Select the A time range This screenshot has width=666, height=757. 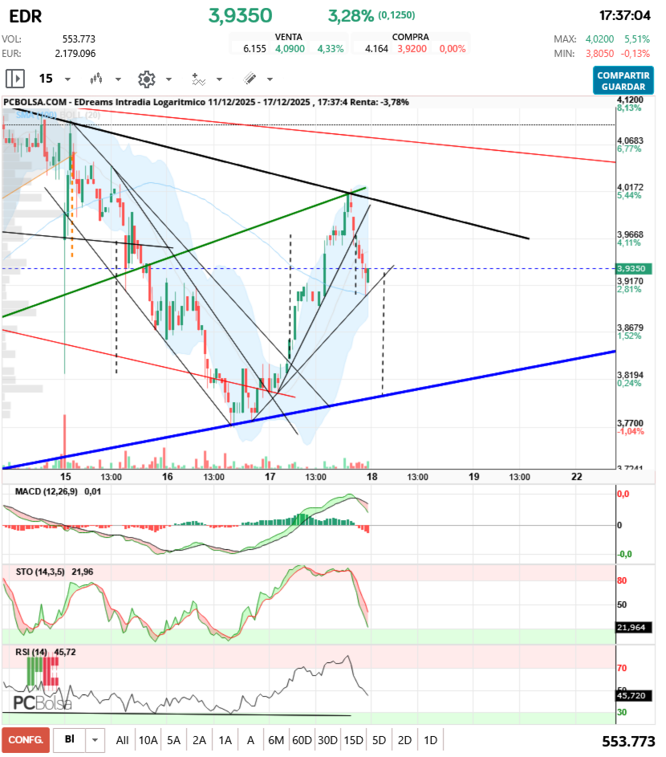pos(250,740)
